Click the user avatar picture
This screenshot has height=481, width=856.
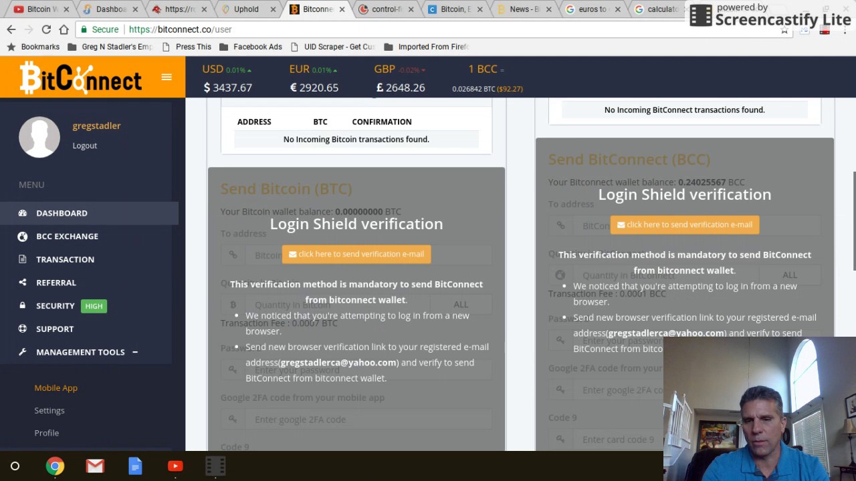(x=39, y=138)
